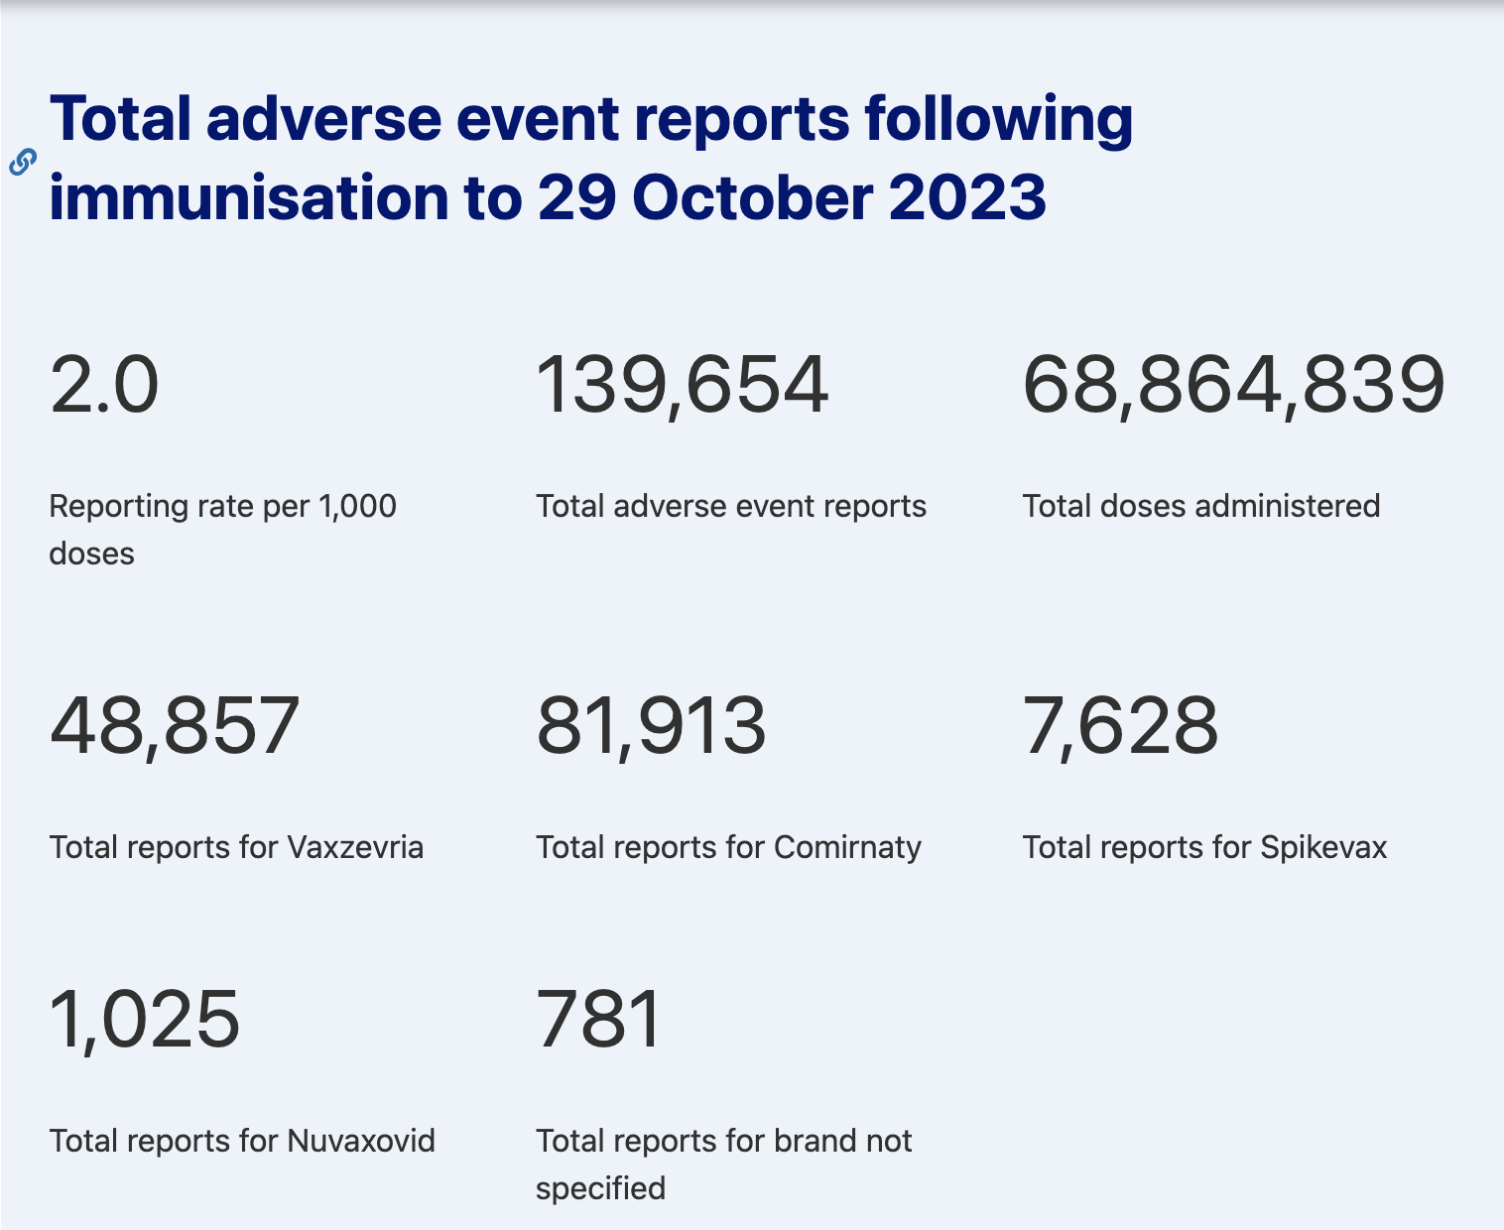This screenshot has width=1504, height=1230.
Task: Click the 2.0 reporting rate figure
Action: [104, 385]
